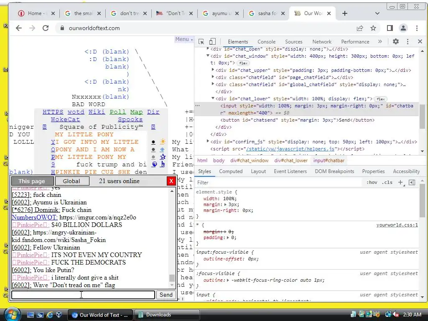Toggle the browser side panel icon
428x321 pixels.
click(x=390, y=28)
